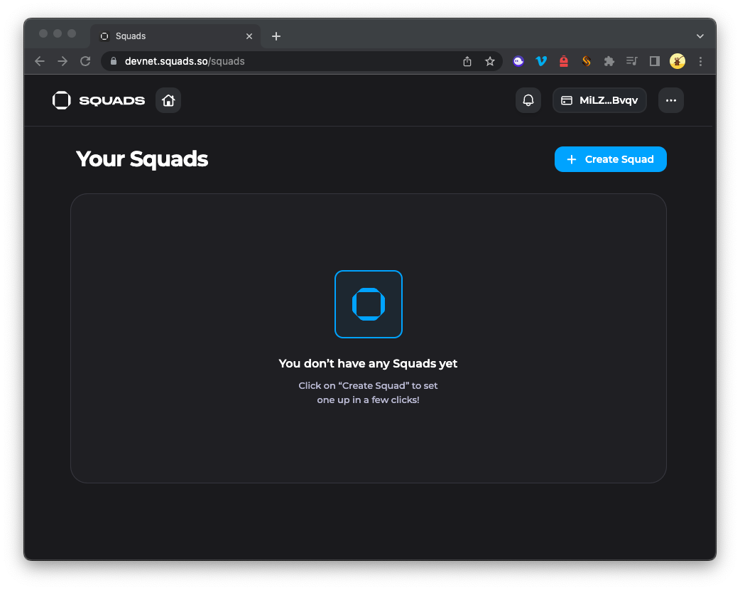Open the Chrome profile avatar
The width and height of the screenshot is (740, 590).
point(678,61)
